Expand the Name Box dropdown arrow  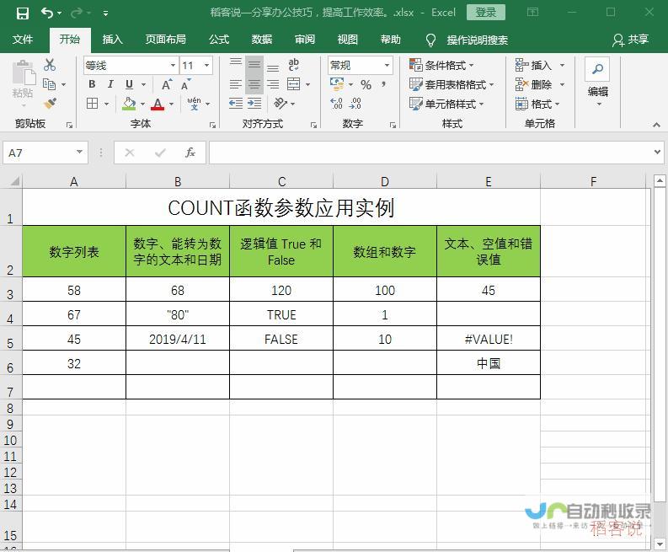point(79,153)
